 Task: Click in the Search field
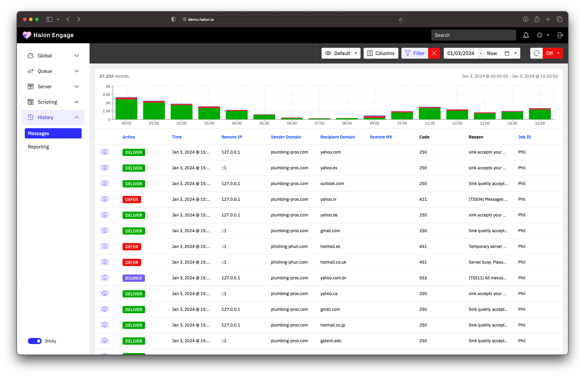click(473, 35)
